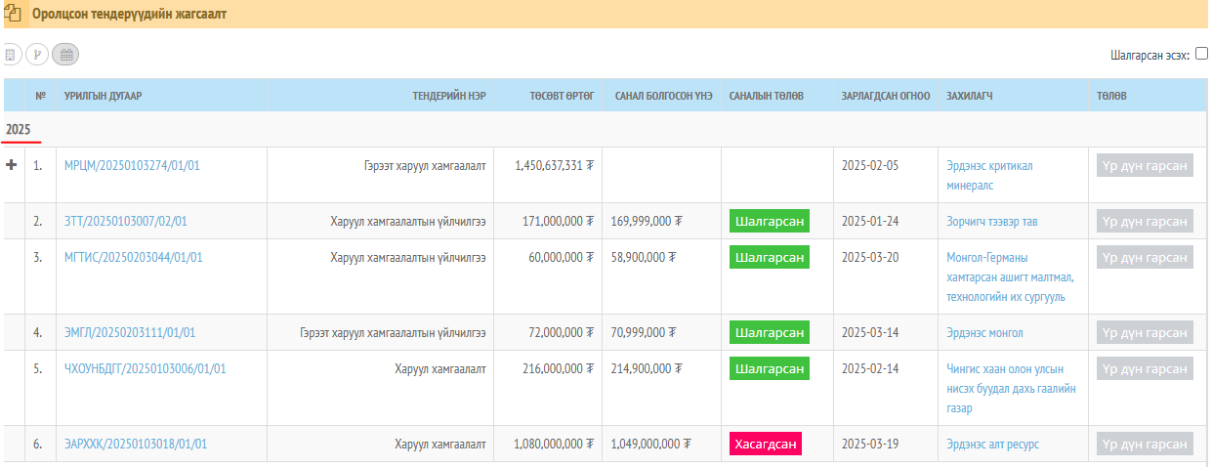Click the branch grouping icon
The height and width of the screenshot is (467, 1212).
tap(37, 56)
